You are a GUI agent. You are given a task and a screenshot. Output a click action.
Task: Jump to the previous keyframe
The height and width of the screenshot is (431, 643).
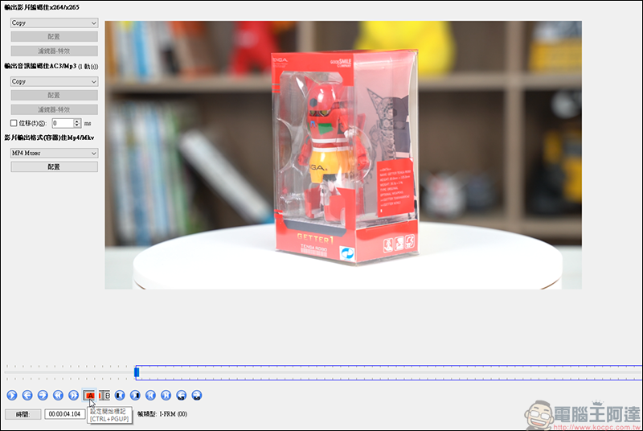point(58,396)
